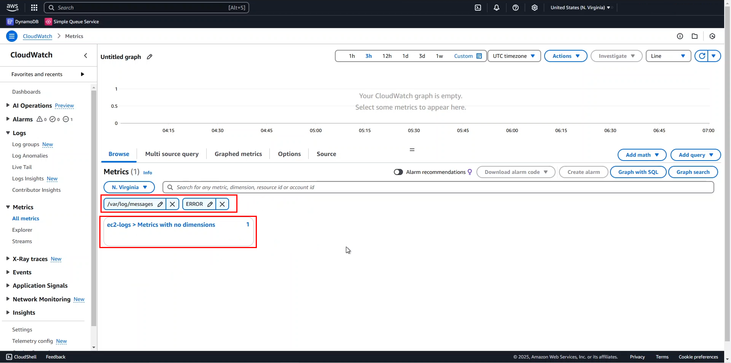Open the Line chart type dropdown
The height and width of the screenshot is (363, 731).
[x=668, y=56]
